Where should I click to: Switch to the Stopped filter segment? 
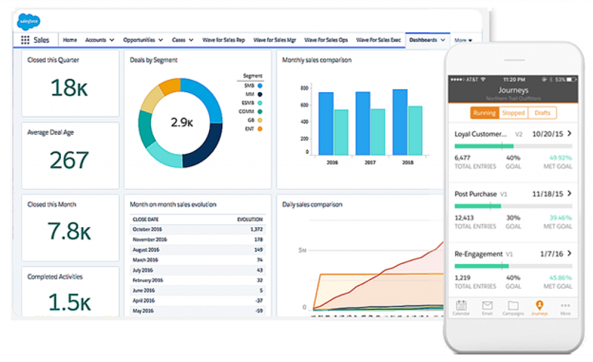pos(513,113)
